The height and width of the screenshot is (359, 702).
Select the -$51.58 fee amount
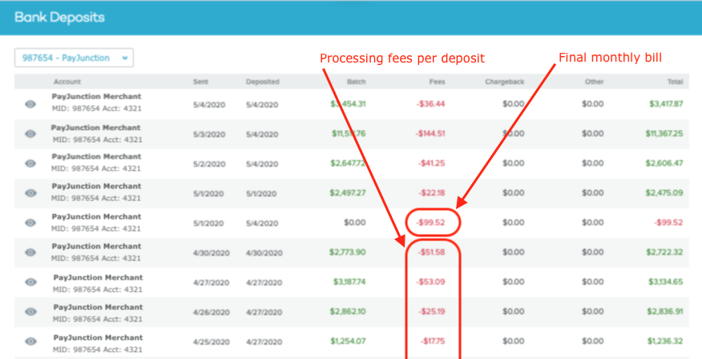coord(432,252)
